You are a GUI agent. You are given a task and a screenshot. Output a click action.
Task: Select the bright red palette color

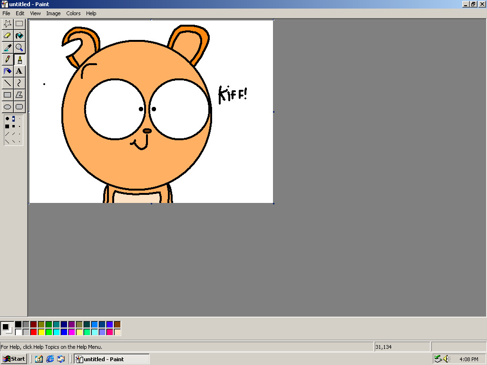point(34,332)
